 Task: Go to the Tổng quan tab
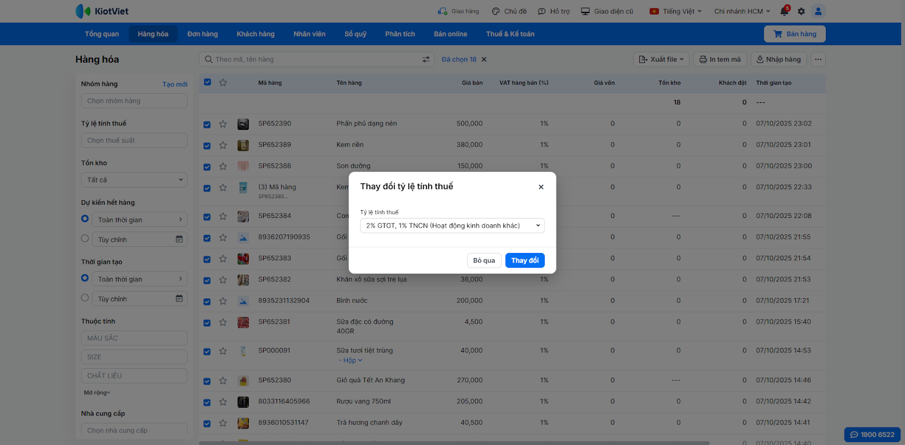(x=102, y=34)
